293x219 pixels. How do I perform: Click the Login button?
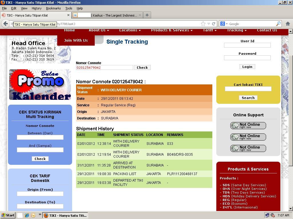click(247, 67)
